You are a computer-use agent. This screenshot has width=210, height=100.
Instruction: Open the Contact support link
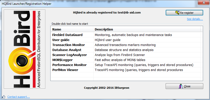pos(18,97)
